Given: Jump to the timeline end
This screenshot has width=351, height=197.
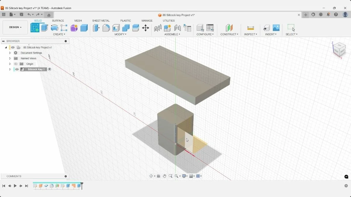Looking at the screenshot, I should 27,186.
